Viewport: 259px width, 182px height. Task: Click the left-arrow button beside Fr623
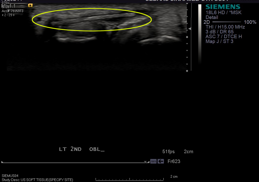pyautogui.click(x=161, y=161)
